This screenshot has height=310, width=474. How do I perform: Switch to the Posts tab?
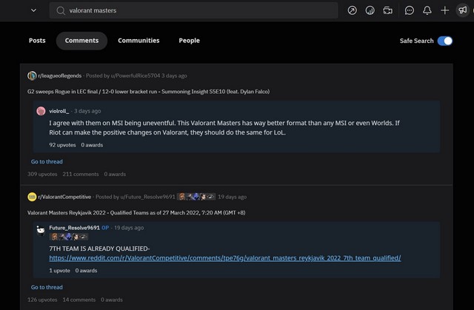[37, 41]
